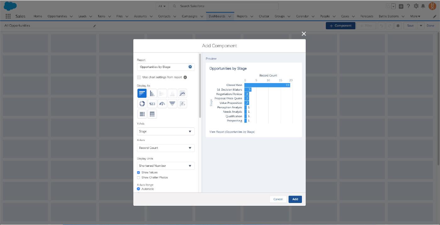
Task: Switch to the Chatter tab
Action: [264, 16]
